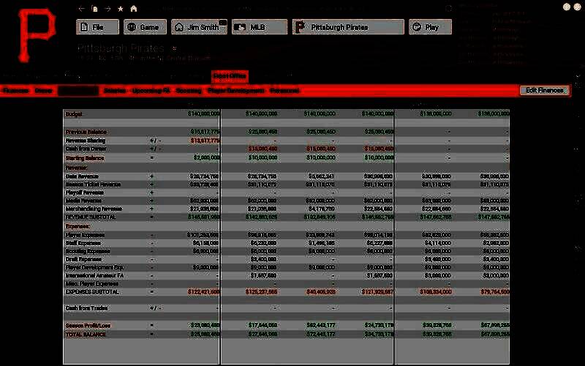Click the TOTAL BALANCE row label
This screenshot has width=585, height=366.
click(x=86, y=335)
